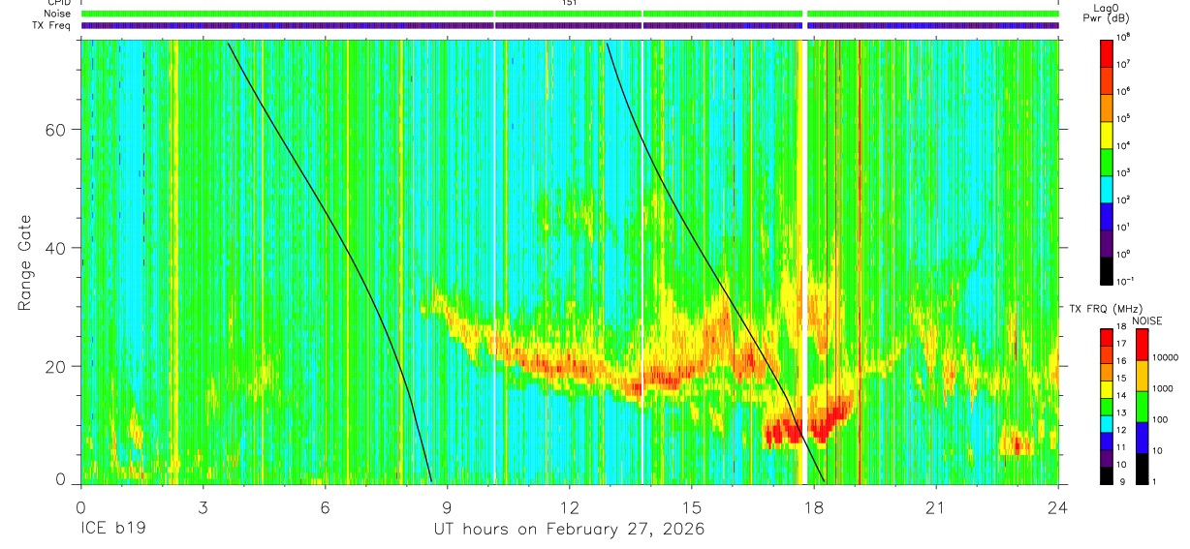Click the x-axis tick label '3'
The height and width of the screenshot is (549, 1190).
(203, 507)
